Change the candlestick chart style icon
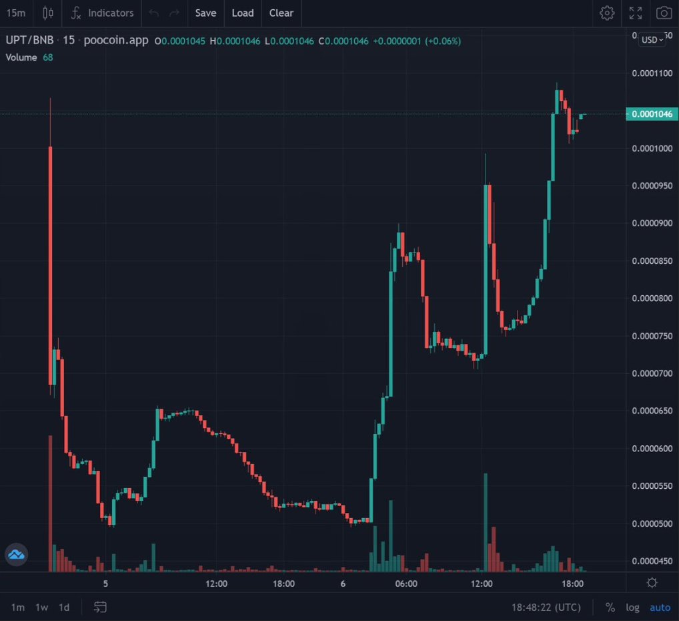Image resolution: width=679 pixels, height=621 pixels. coord(47,13)
